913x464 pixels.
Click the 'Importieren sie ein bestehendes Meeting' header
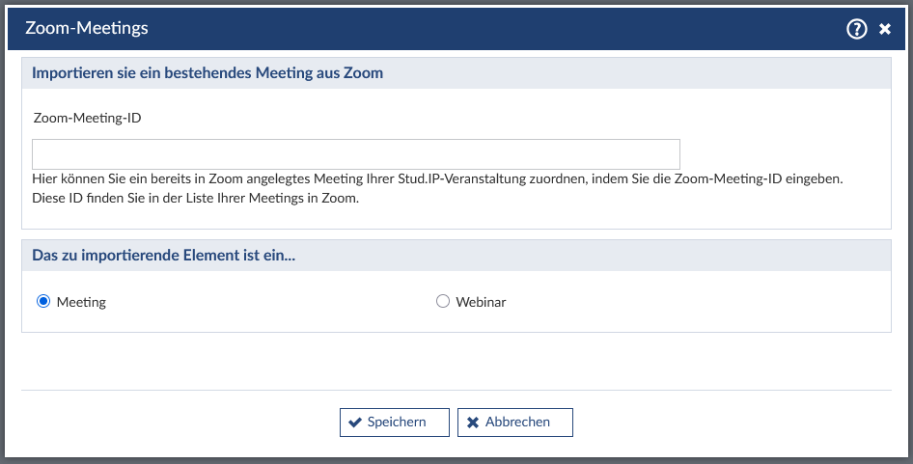click(x=207, y=73)
